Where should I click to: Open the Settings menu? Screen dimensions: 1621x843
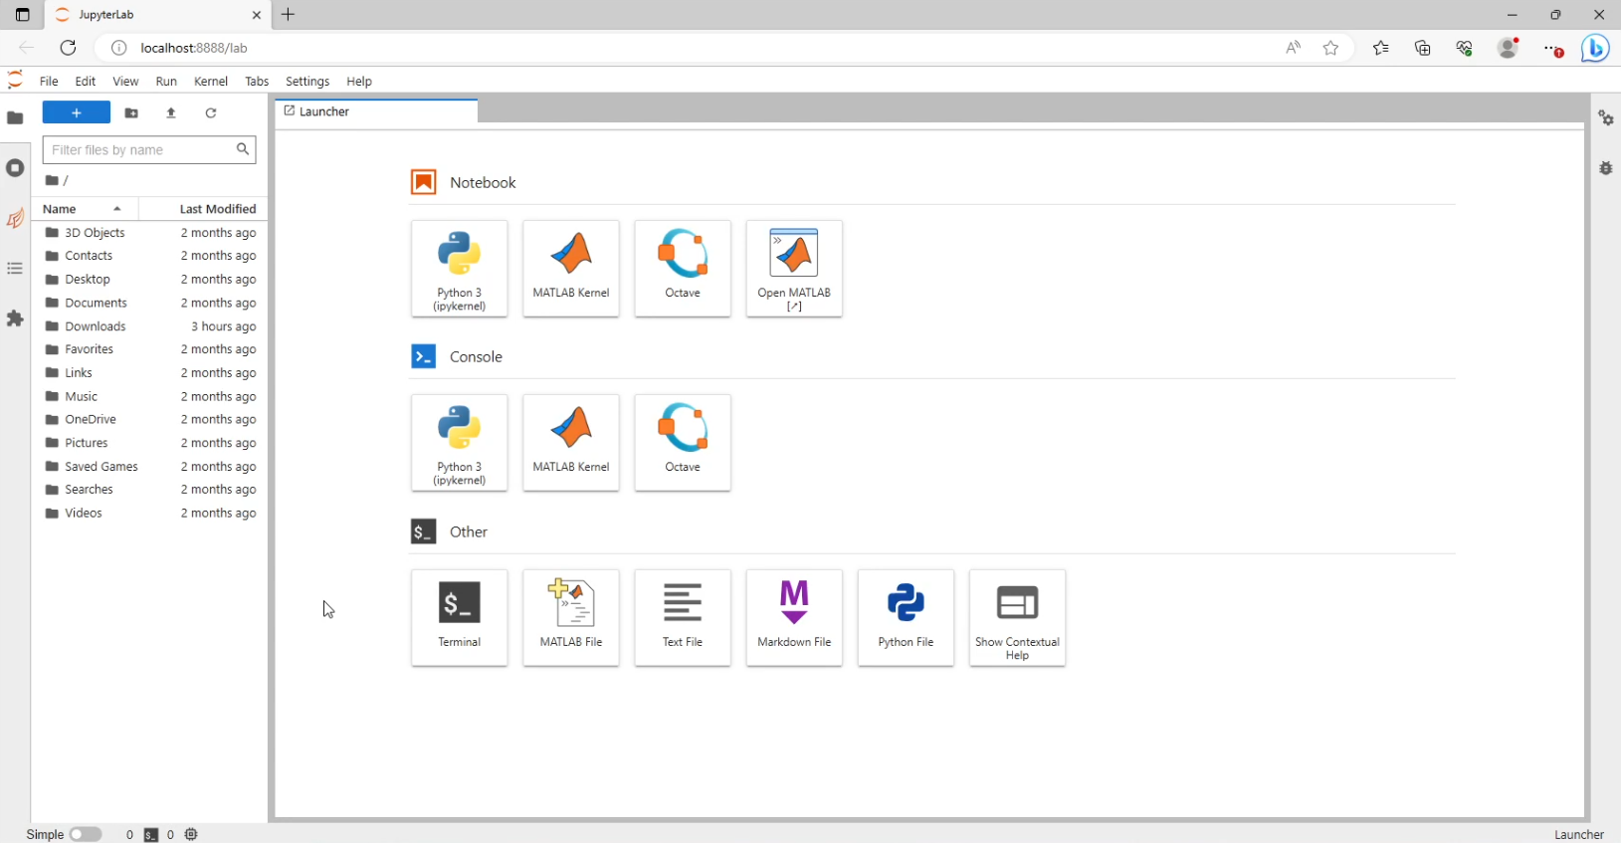coord(307,82)
